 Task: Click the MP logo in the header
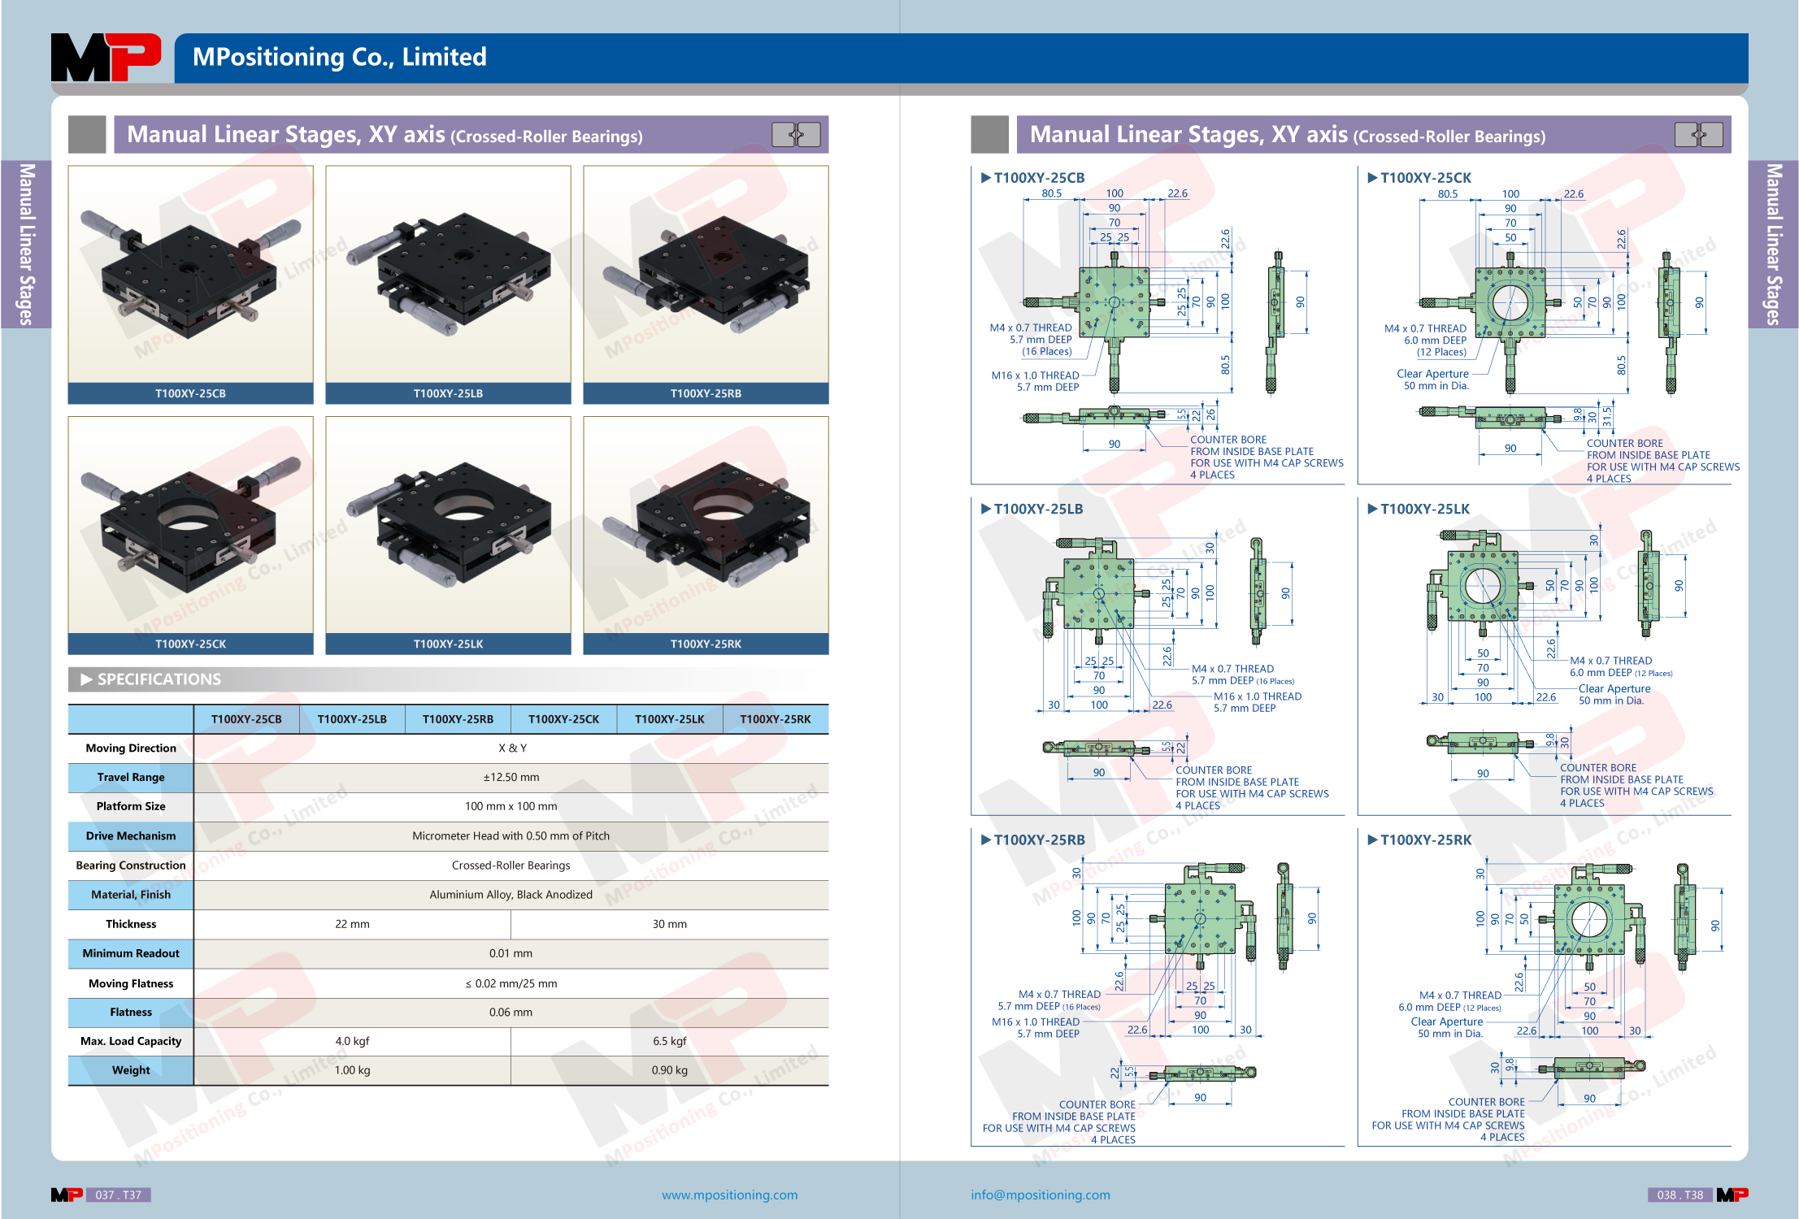(106, 57)
